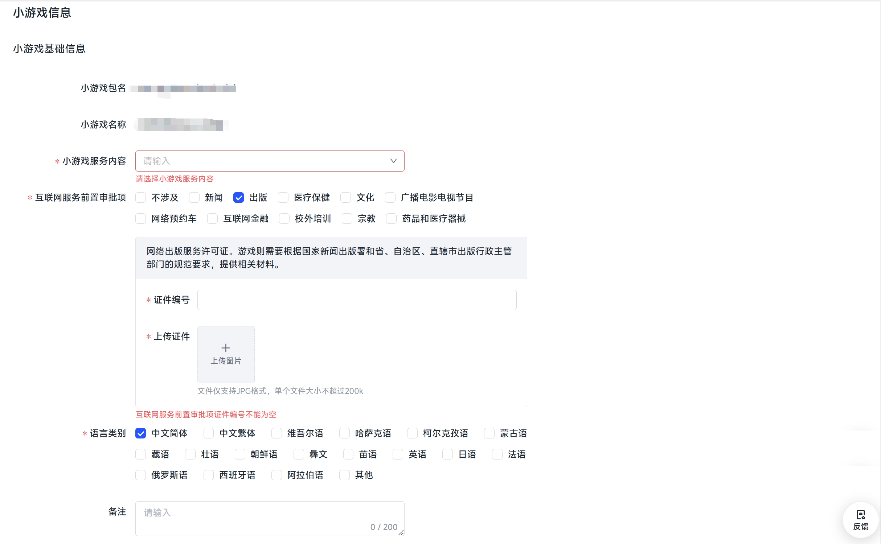881x544 pixels.
Task: Tick the 医疗保健 option
Action: [x=283, y=198]
